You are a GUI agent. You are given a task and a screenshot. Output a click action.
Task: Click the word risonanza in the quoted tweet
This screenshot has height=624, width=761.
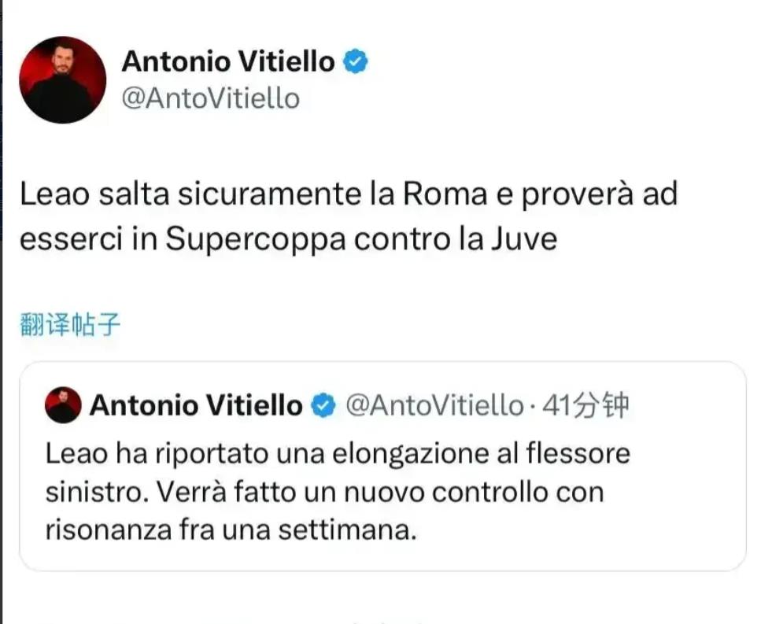[109, 530]
